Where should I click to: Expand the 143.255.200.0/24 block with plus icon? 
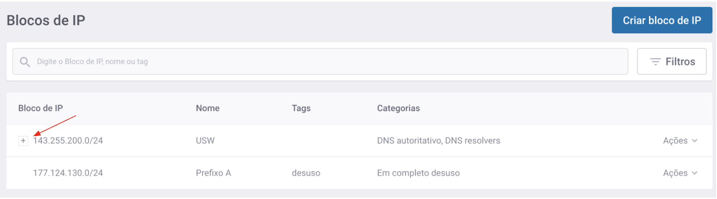[23, 141]
